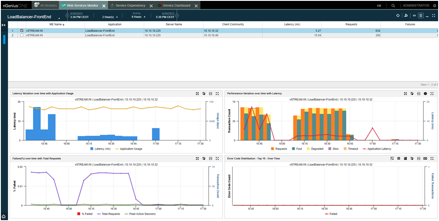Open the settings gear next to ADMINISTRATOR
The width and height of the screenshot is (439, 221).
[x=435, y=6]
